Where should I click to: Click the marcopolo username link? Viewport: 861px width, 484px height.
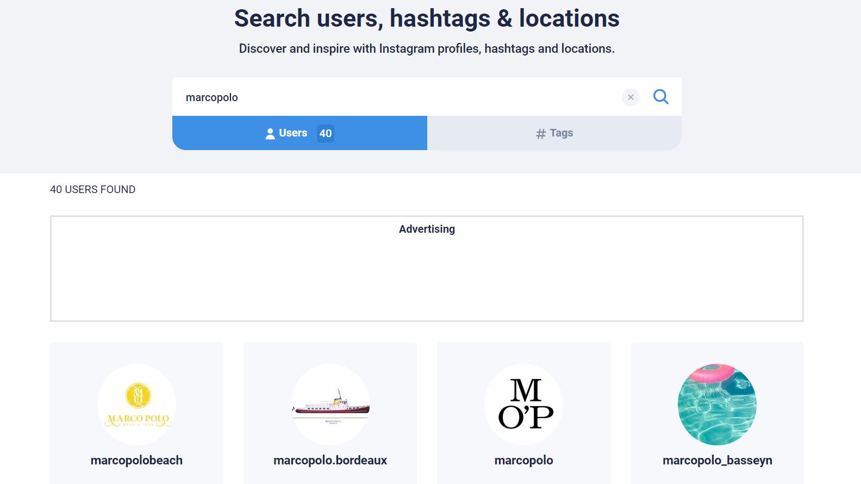point(523,460)
